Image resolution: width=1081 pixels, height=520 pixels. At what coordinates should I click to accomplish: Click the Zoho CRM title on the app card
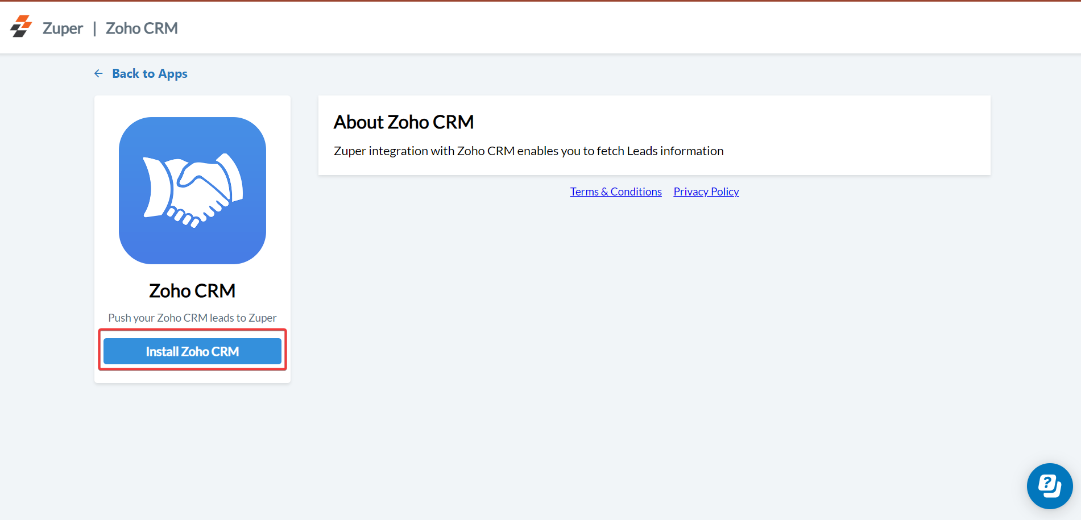[x=192, y=290]
